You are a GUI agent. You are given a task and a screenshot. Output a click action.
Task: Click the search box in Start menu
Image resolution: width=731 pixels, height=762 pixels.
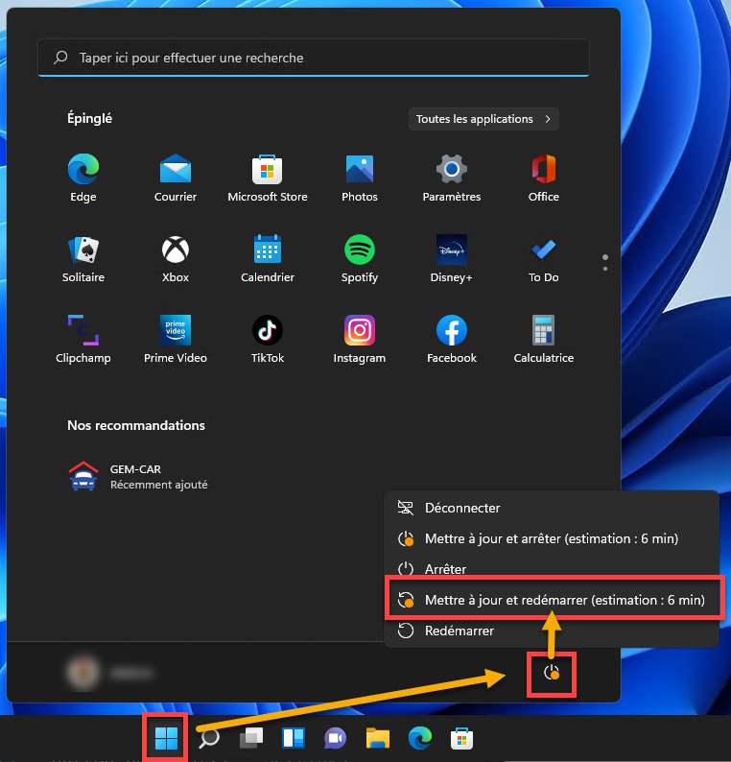(x=314, y=58)
